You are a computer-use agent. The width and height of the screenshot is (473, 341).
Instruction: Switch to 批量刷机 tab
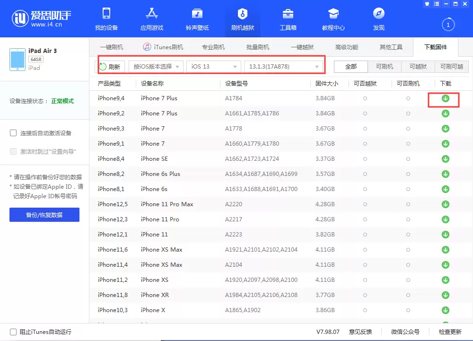pos(258,47)
